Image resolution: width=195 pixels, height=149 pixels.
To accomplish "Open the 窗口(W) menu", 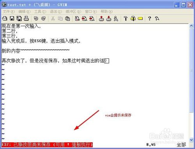I will [91, 12].
